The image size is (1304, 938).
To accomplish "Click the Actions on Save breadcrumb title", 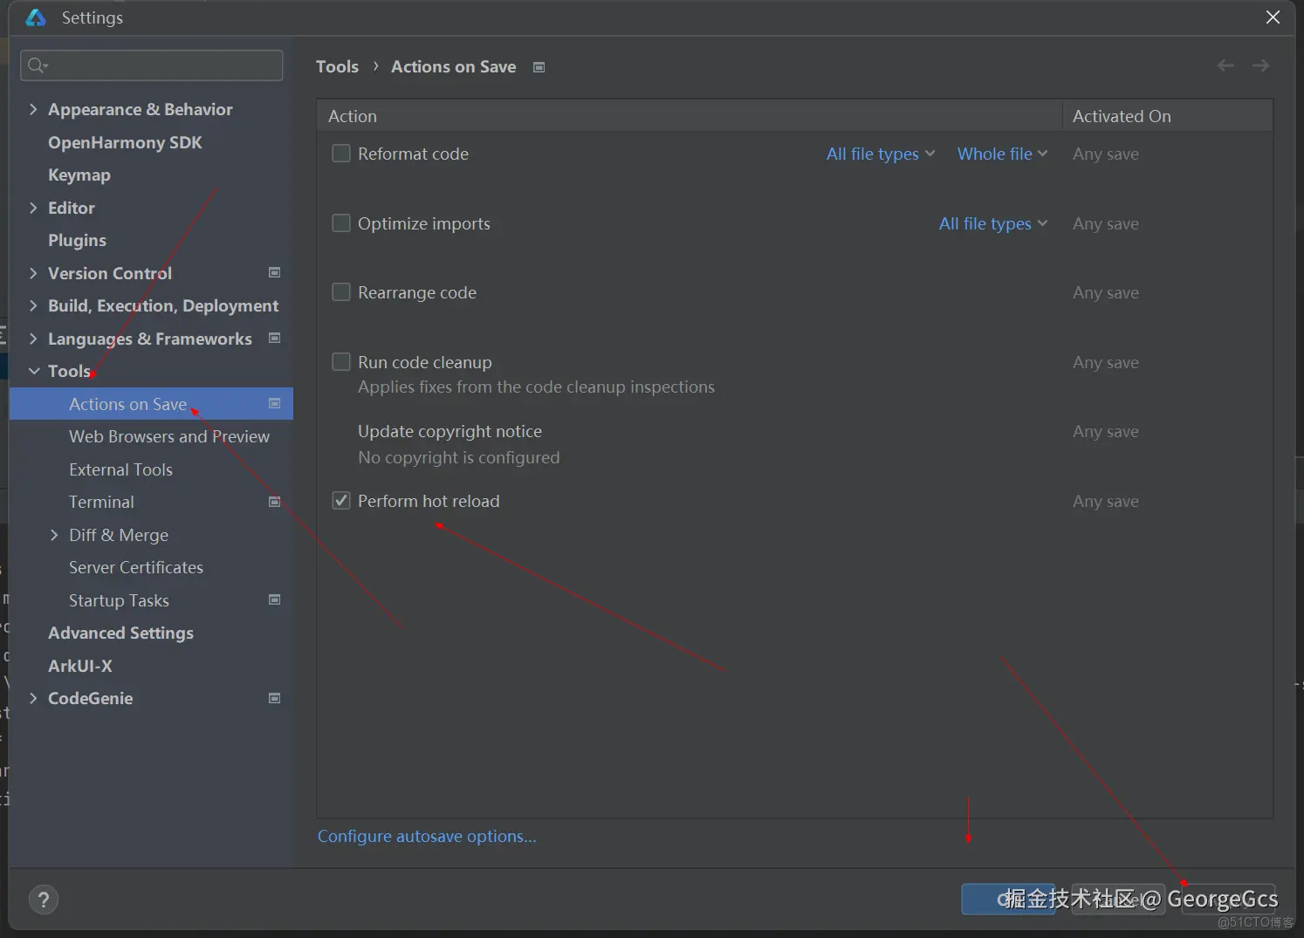I will point(453,66).
